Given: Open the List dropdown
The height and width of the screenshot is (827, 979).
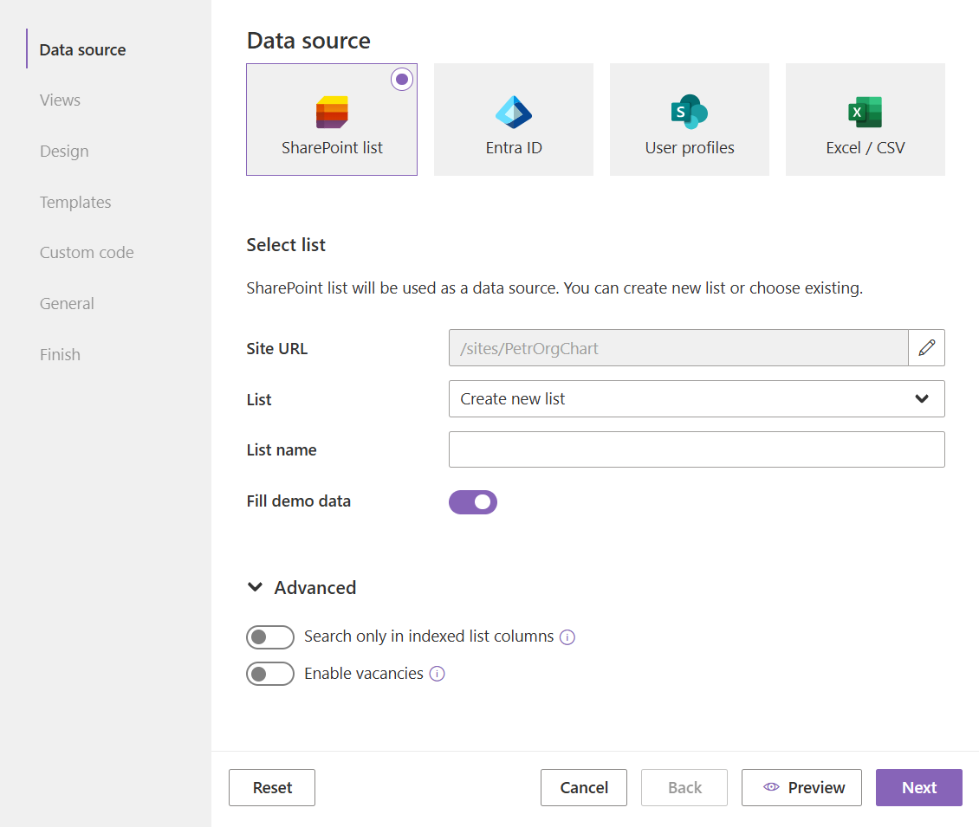Looking at the screenshot, I should click(697, 399).
